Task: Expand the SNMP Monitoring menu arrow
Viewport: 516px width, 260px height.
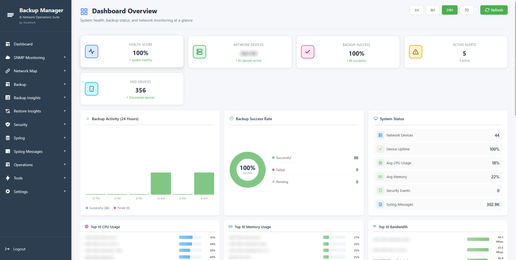Action: [x=65, y=58]
